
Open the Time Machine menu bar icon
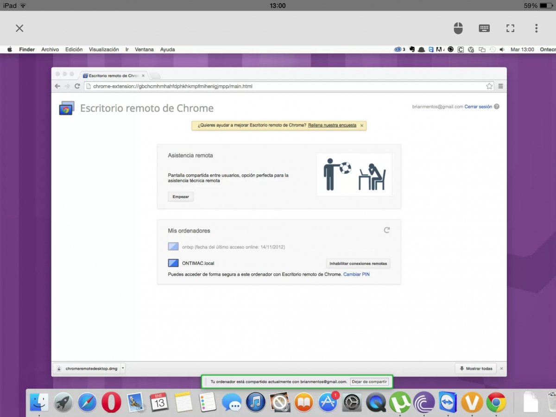click(493, 50)
